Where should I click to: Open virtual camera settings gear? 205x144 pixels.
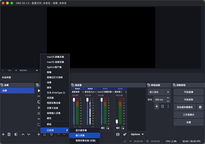[x=200, y=107]
